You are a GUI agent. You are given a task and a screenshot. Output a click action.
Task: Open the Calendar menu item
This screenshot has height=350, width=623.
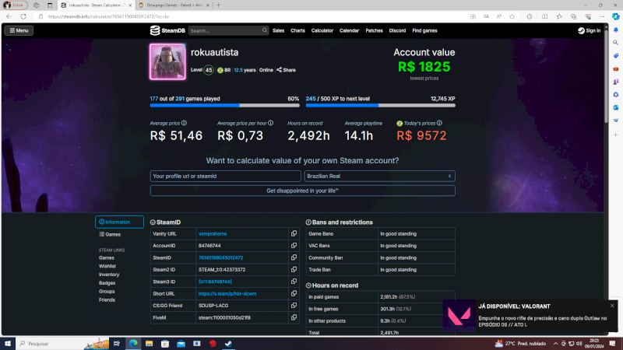349,30
